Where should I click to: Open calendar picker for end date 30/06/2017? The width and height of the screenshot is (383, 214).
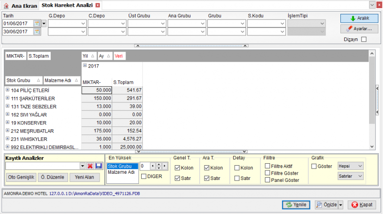coord(37,32)
